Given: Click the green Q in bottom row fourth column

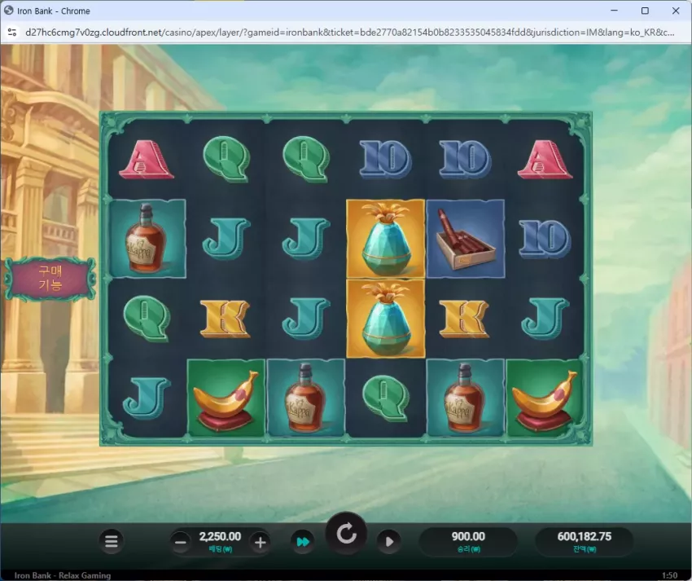Looking at the screenshot, I should [386, 398].
